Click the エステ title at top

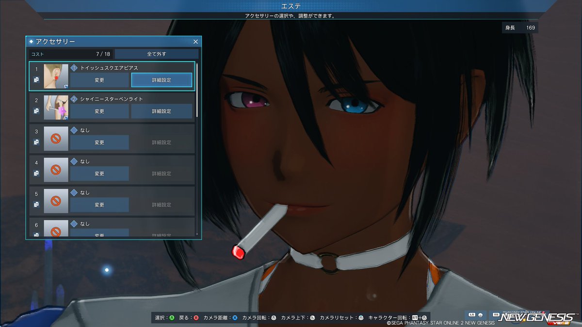point(291,6)
